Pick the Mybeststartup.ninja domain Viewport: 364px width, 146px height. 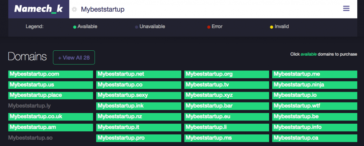[x=315, y=85]
